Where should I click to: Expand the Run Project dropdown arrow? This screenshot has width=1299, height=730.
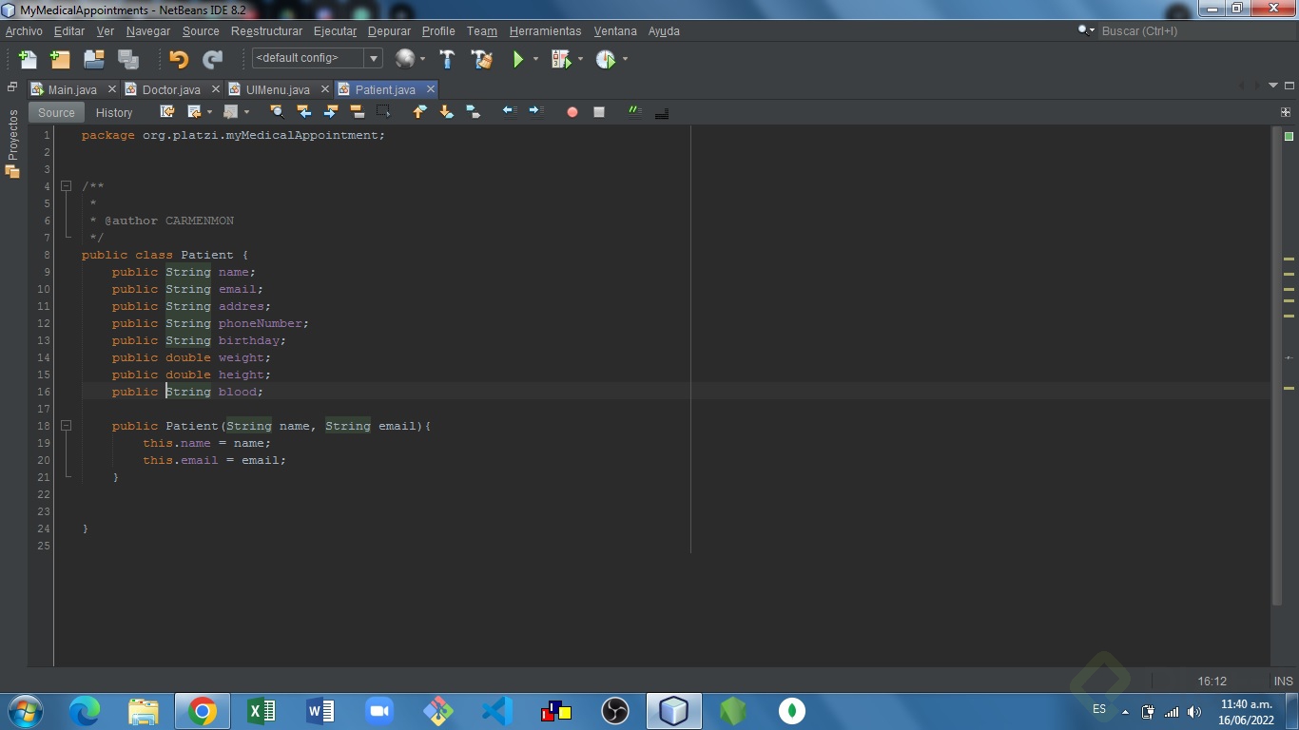[535, 59]
